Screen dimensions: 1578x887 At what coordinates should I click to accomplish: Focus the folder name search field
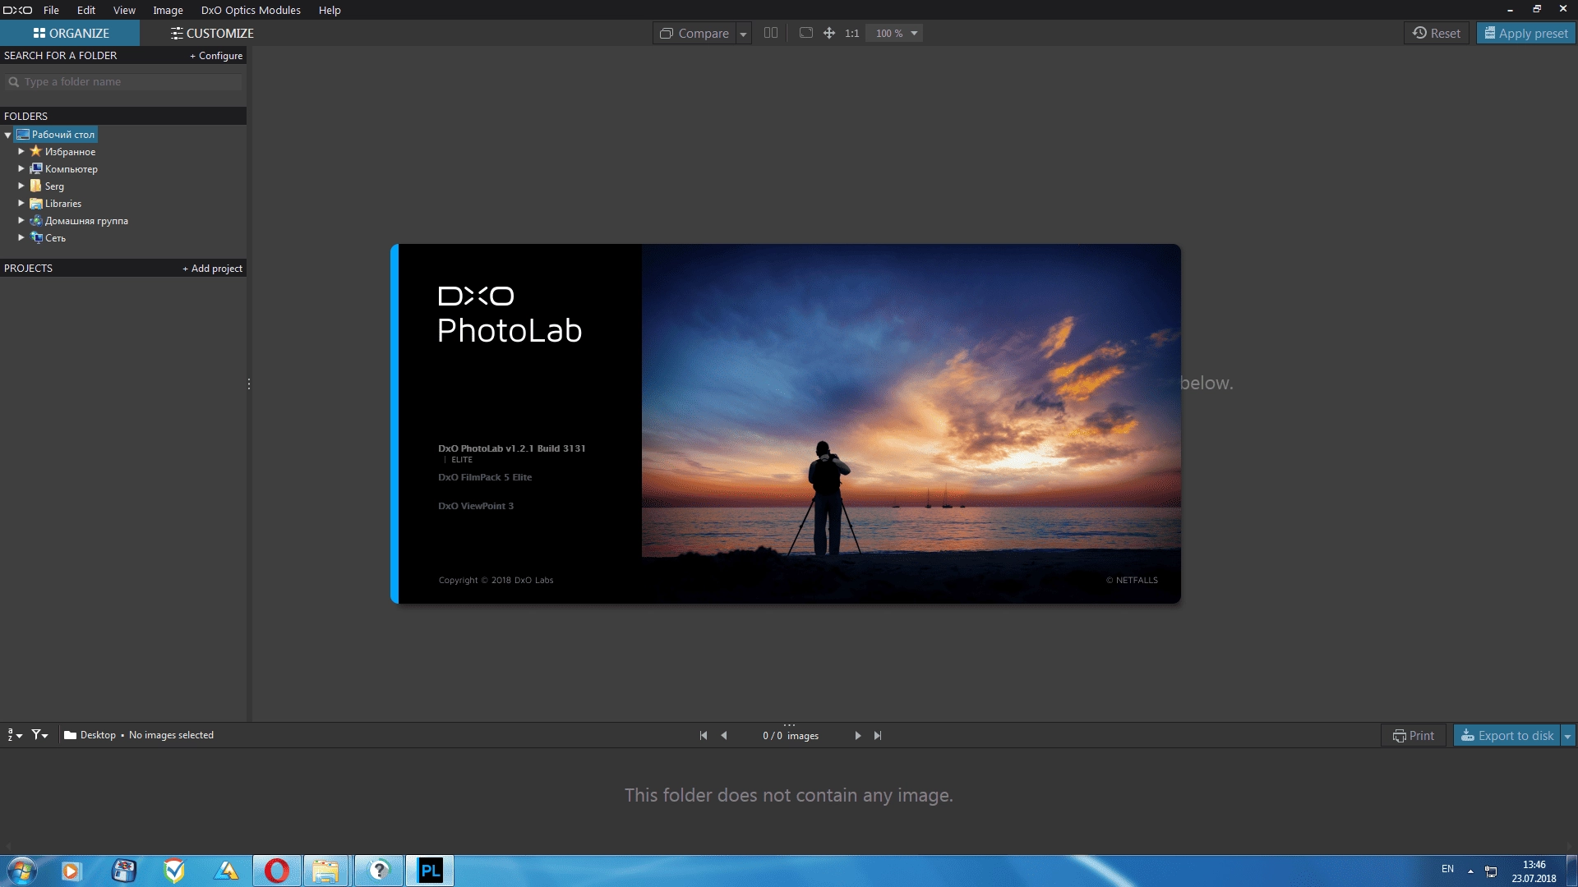pyautogui.click(x=123, y=81)
